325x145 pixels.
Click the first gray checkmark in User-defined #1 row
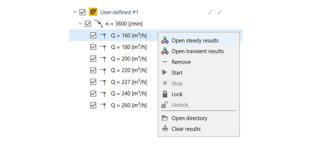point(210,13)
